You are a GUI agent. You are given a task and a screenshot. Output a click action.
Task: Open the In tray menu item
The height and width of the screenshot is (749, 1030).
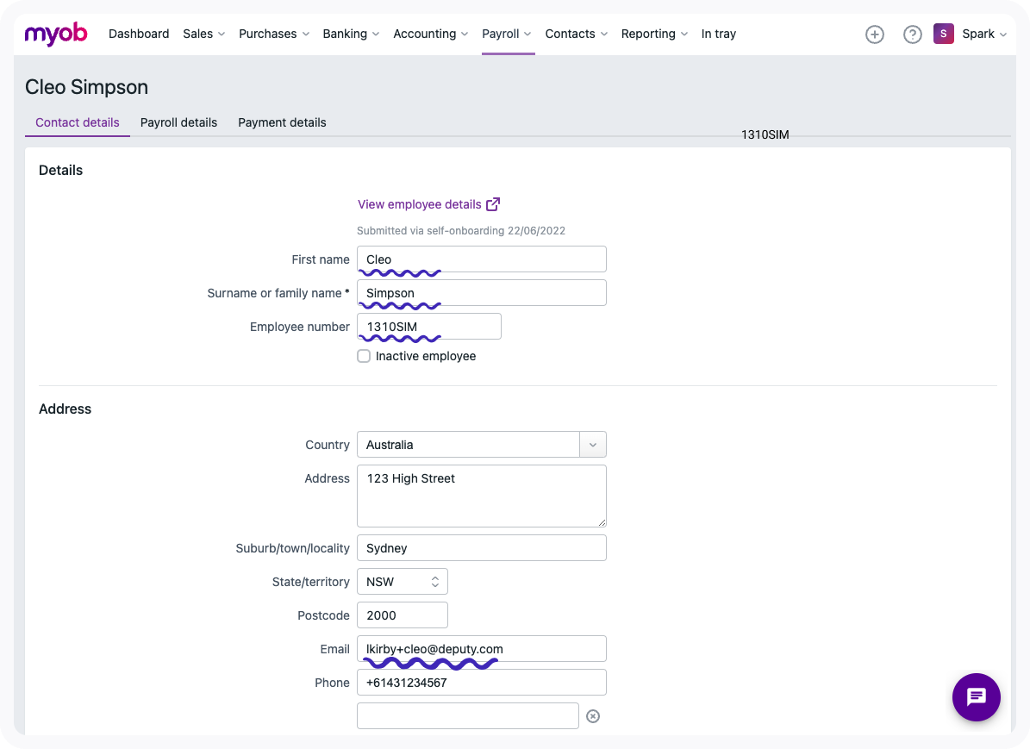(x=718, y=34)
